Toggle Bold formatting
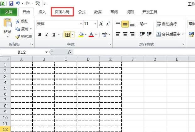Screen dimensions: 195x132 pos(40,34)
